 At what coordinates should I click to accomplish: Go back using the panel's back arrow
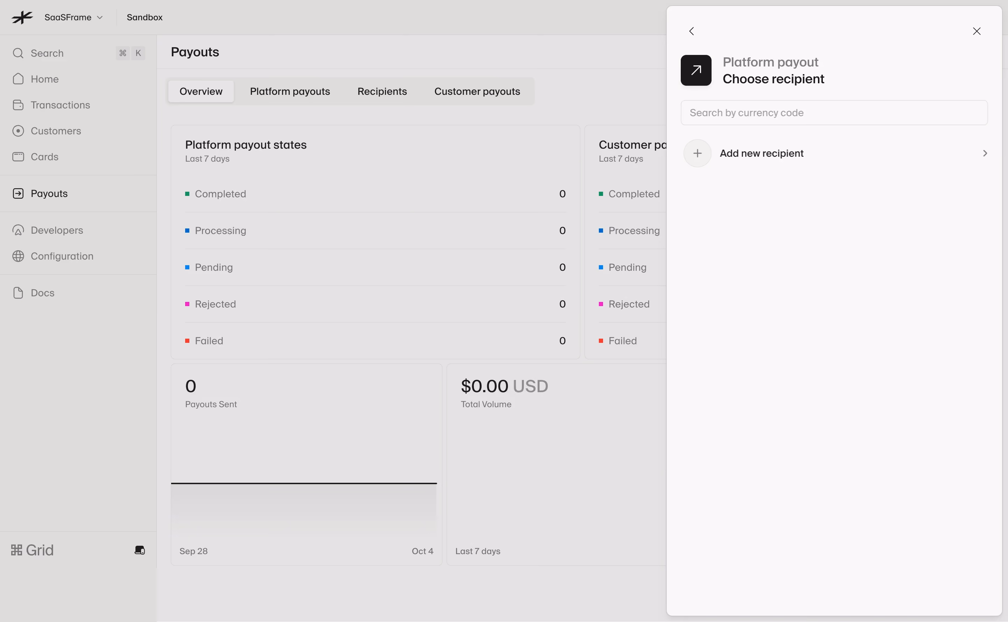[x=692, y=31]
